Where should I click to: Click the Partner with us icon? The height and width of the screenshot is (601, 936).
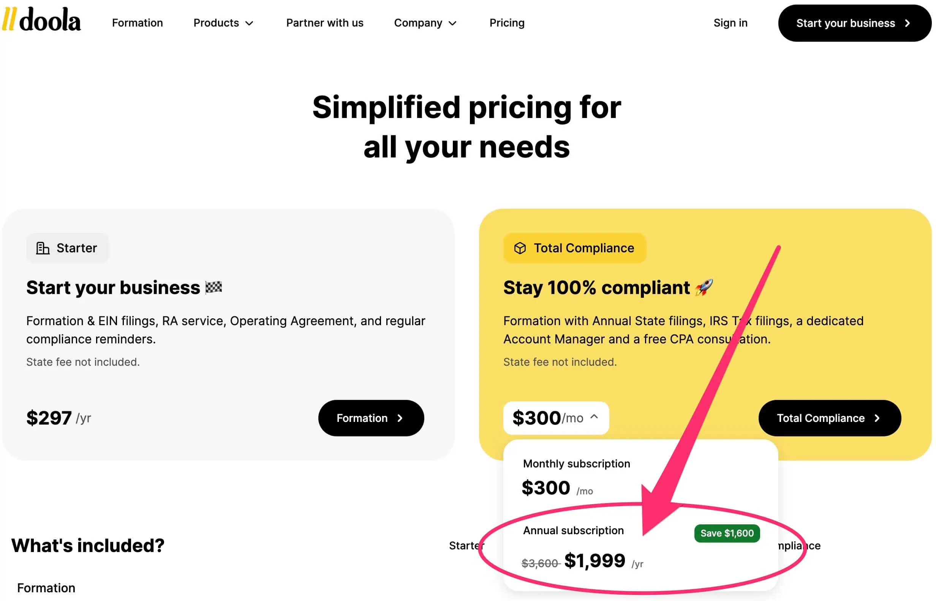[x=324, y=22]
